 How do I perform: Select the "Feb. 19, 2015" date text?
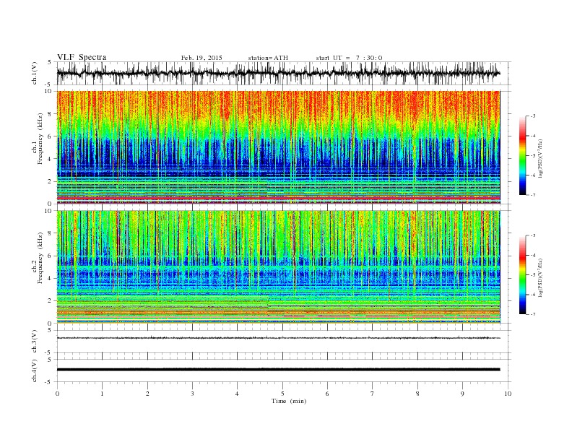[201, 58]
